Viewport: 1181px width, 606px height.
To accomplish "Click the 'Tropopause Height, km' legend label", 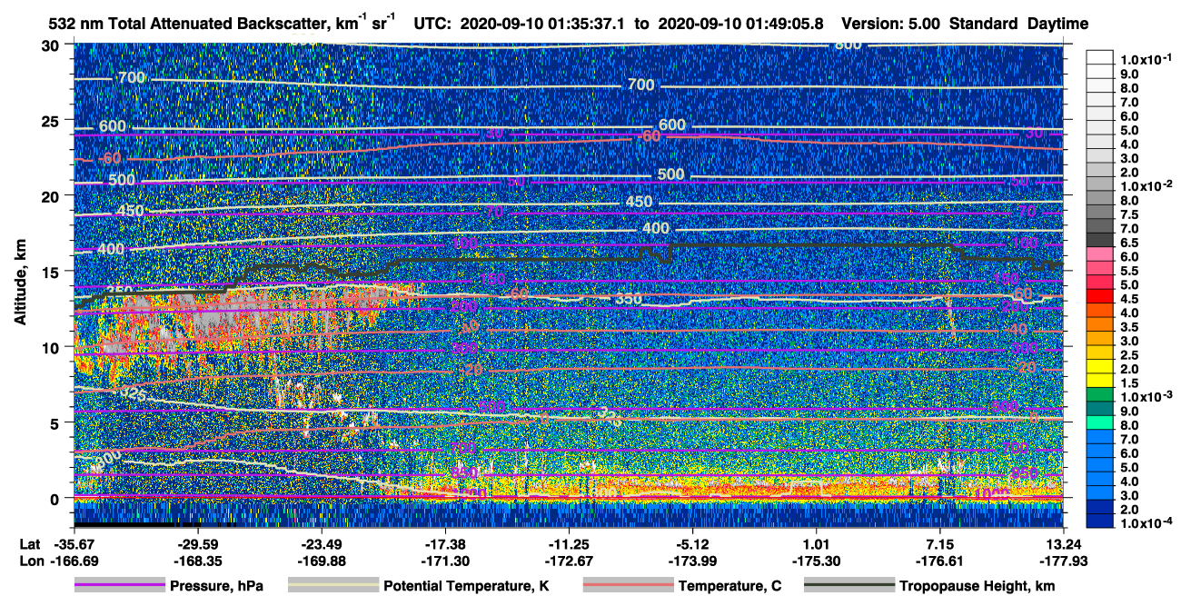I will coord(977,586).
